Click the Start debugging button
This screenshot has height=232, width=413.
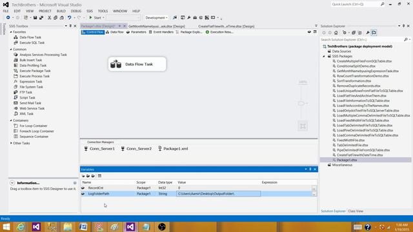pyautogui.click(x=96, y=17)
